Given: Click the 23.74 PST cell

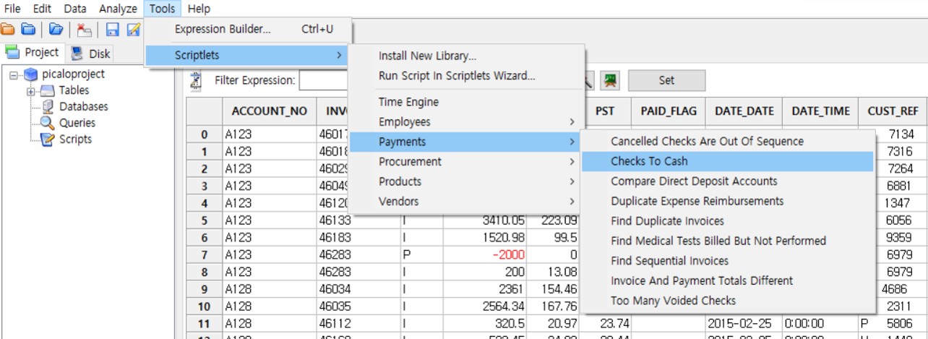Looking at the screenshot, I should pyautogui.click(x=606, y=324).
